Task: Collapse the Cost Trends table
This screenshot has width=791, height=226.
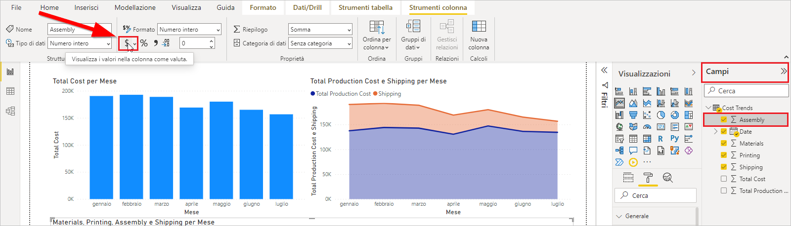Action: pyautogui.click(x=708, y=108)
